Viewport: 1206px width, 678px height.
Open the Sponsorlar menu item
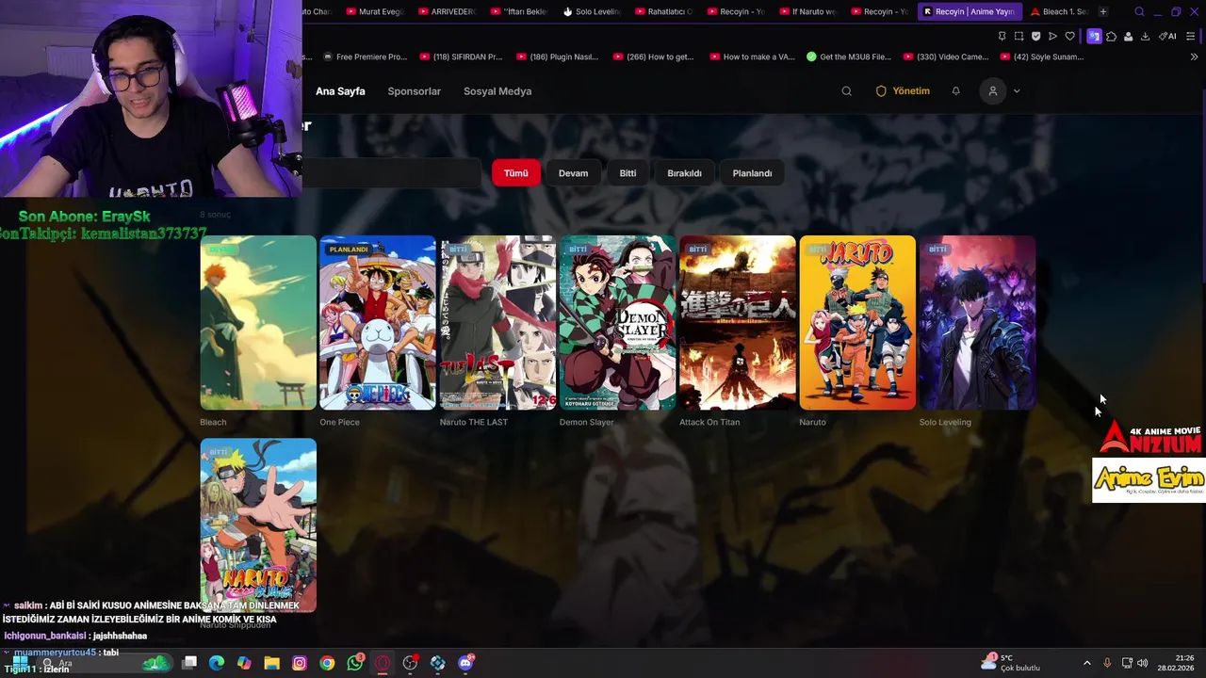click(414, 91)
